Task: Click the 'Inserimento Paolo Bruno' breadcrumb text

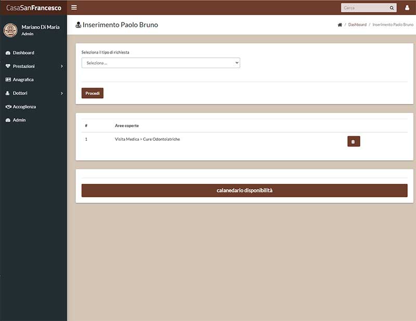Action: [393, 24]
